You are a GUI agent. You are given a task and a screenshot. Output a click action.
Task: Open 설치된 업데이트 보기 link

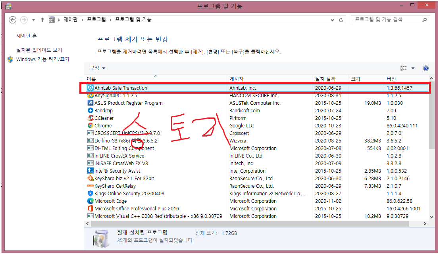tap(39, 50)
